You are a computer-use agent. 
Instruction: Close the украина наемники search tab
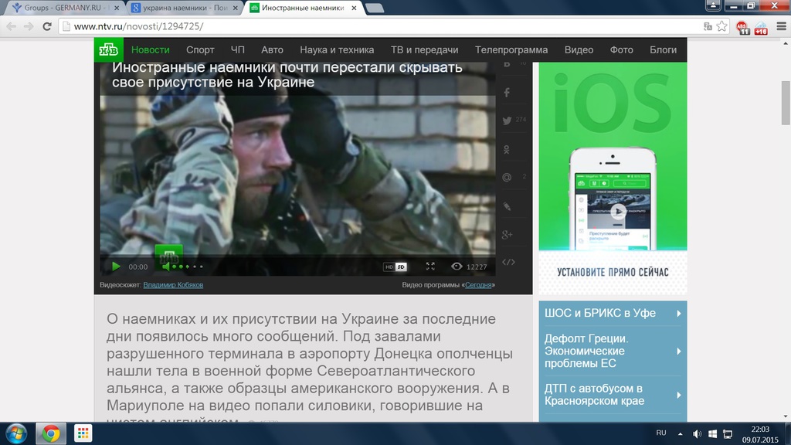click(x=235, y=8)
